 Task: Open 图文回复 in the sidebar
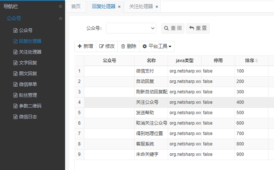point(28,74)
